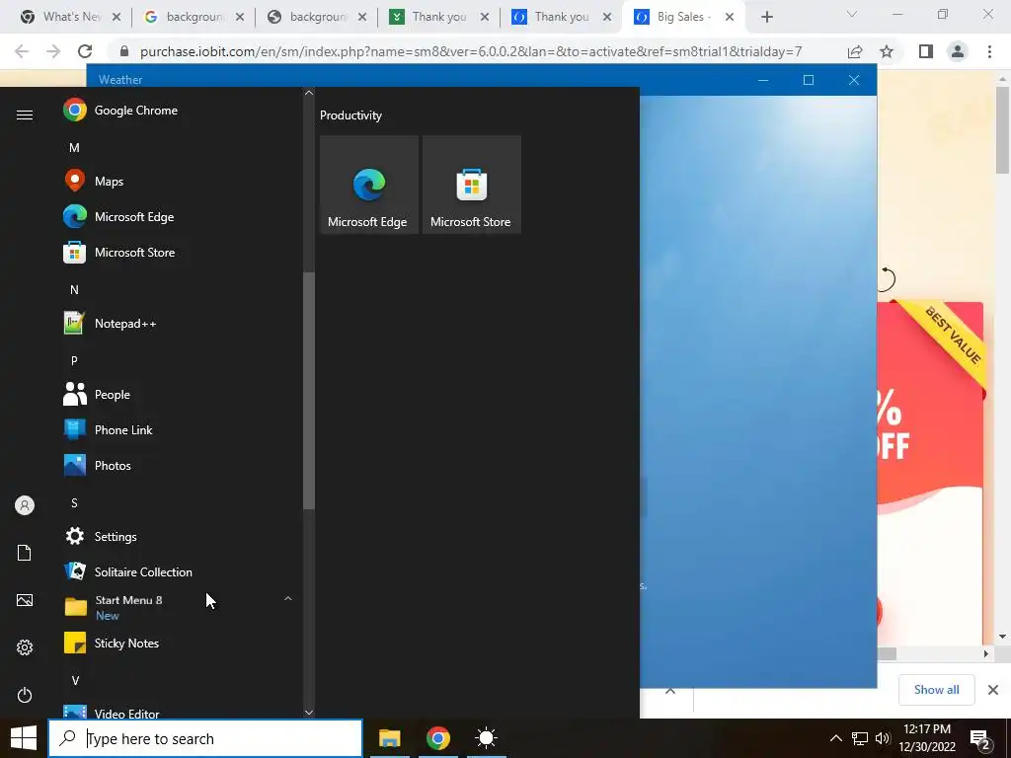Open Weather app from the taskbar
The width and height of the screenshot is (1011, 758).
486,738
